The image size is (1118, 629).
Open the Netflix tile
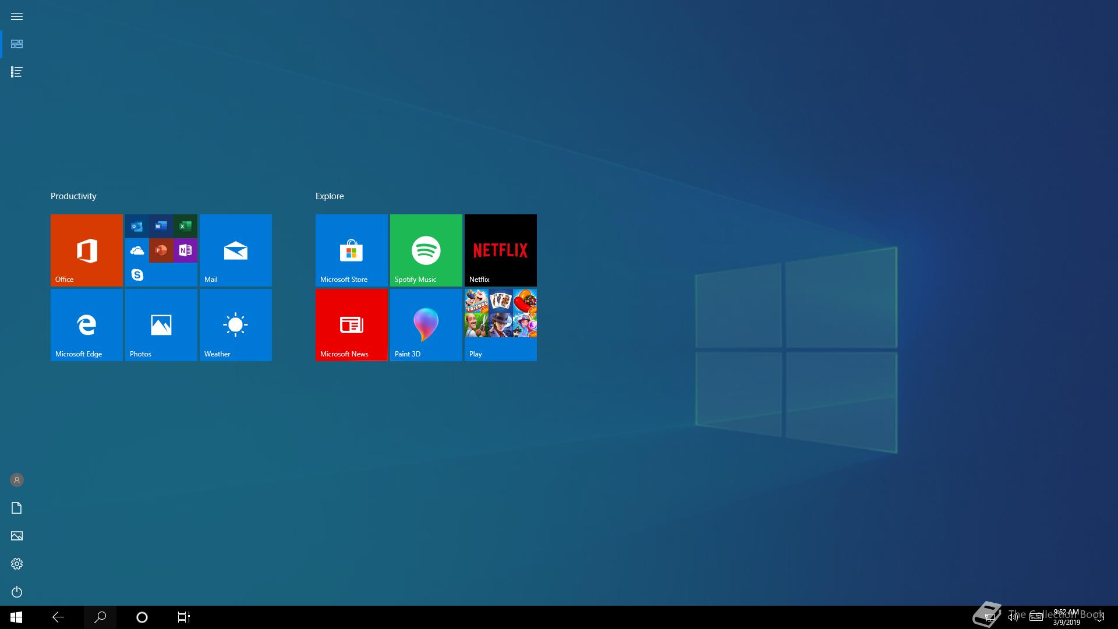tap(501, 250)
